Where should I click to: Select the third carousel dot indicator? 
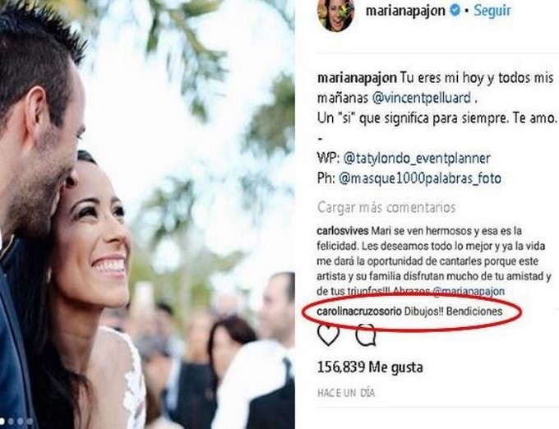pyautogui.click(x=21, y=421)
